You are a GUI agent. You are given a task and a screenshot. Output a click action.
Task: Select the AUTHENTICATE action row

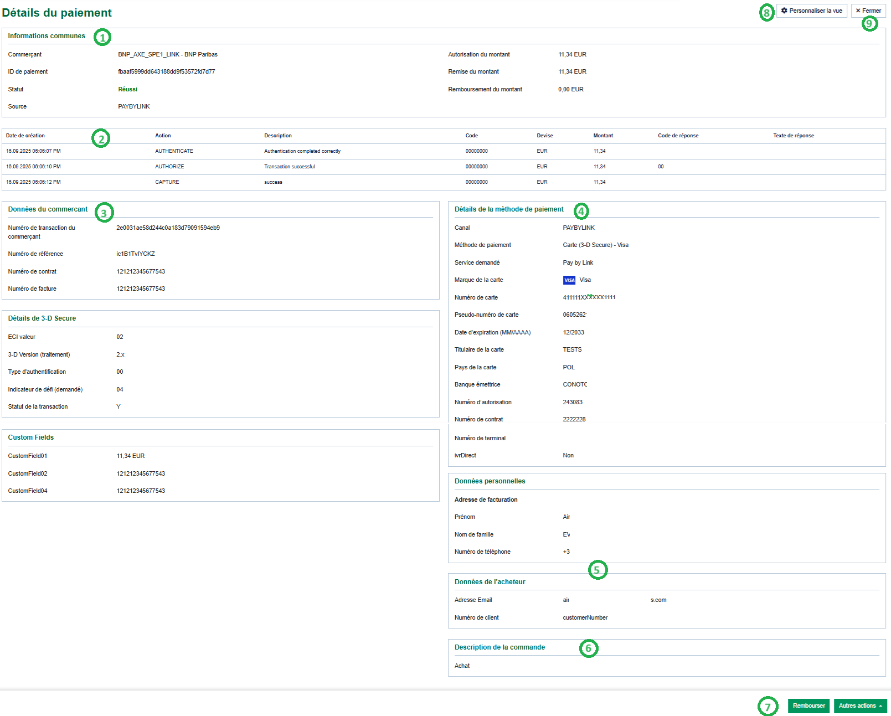[174, 151]
